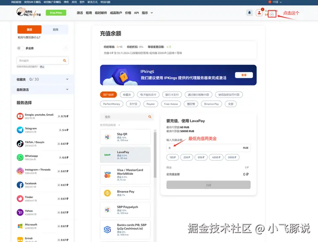Open 临时邮件 in the navigation

point(101,13)
